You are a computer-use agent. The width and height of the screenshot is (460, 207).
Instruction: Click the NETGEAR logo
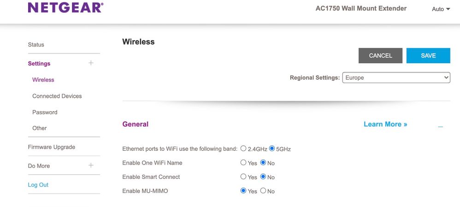pos(65,8)
